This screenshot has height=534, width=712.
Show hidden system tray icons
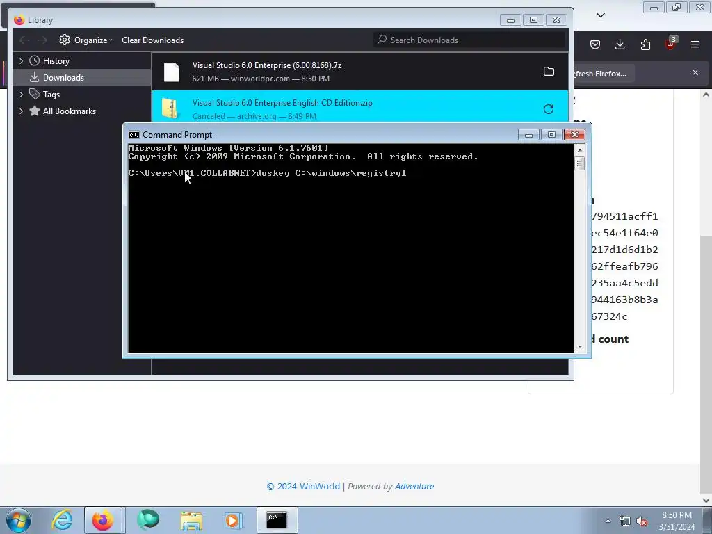tap(608, 521)
